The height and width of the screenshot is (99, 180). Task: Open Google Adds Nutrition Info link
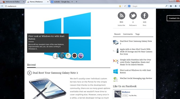(135, 62)
